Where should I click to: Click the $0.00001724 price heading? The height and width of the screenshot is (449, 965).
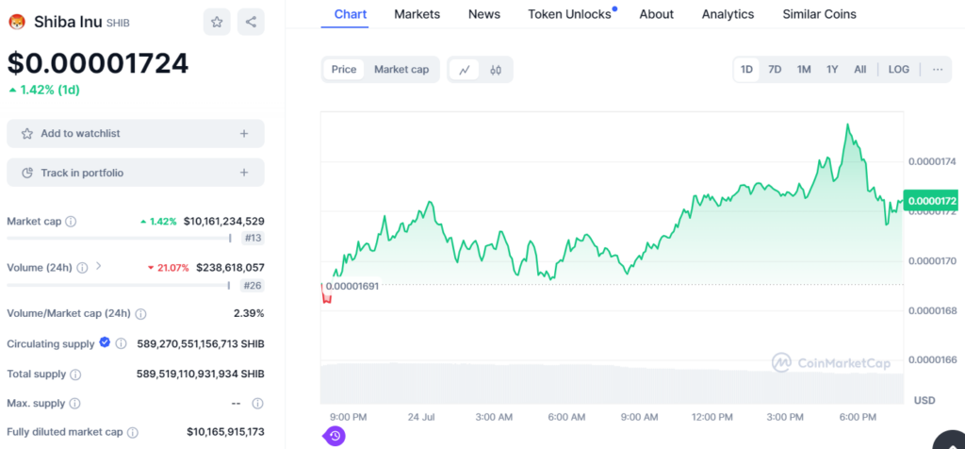pyautogui.click(x=98, y=63)
